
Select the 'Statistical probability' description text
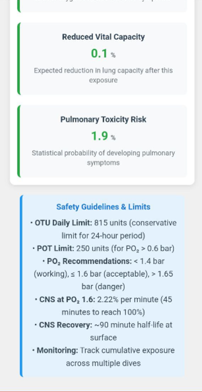[103, 158]
